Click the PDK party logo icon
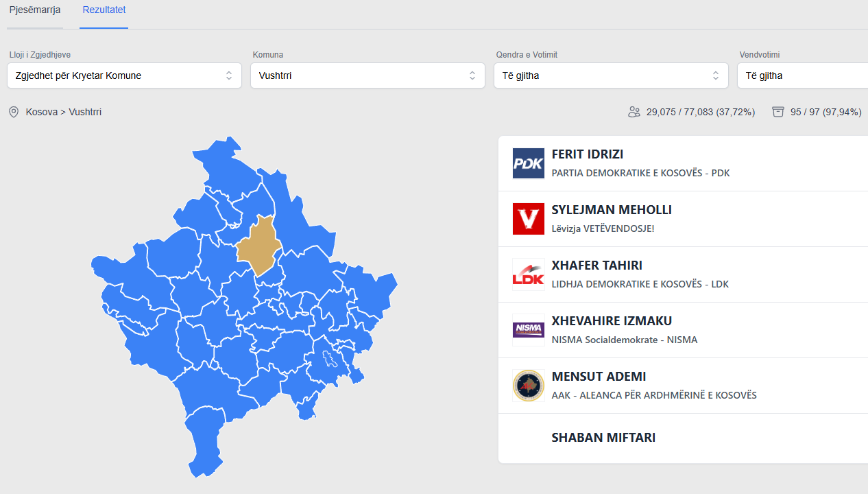Image resolution: width=868 pixels, height=494 pixels. 528,163
